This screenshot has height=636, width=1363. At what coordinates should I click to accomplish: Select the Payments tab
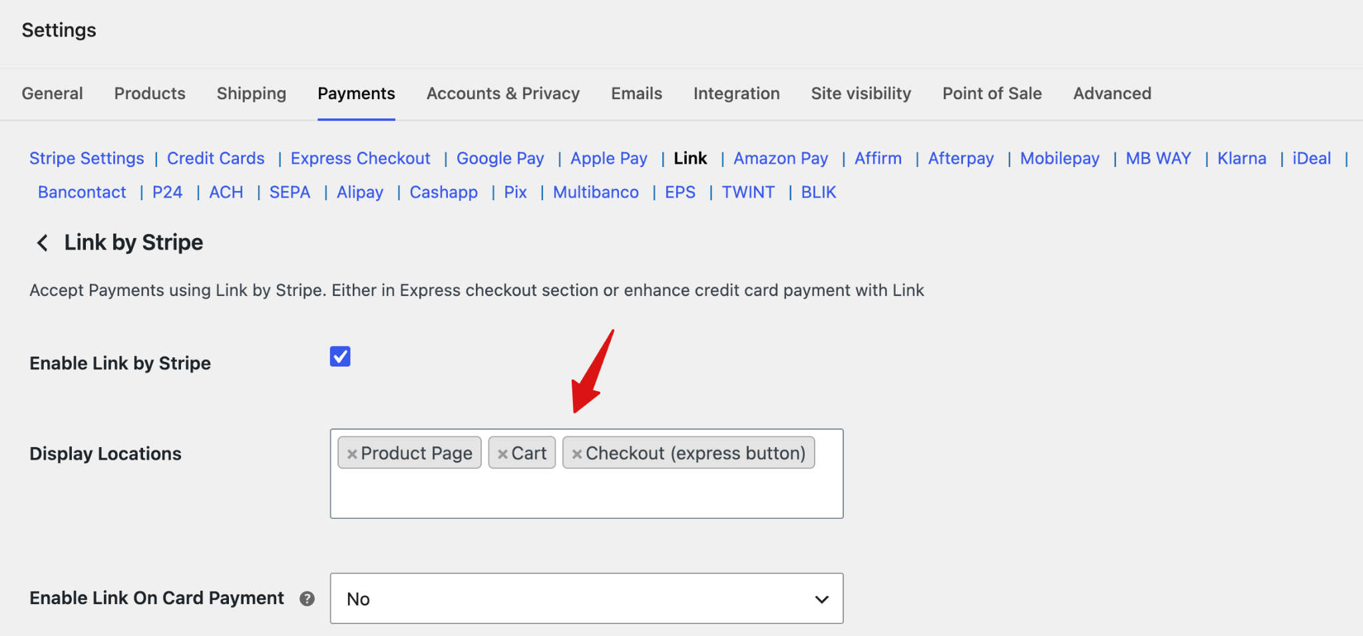tap(356, 94)
